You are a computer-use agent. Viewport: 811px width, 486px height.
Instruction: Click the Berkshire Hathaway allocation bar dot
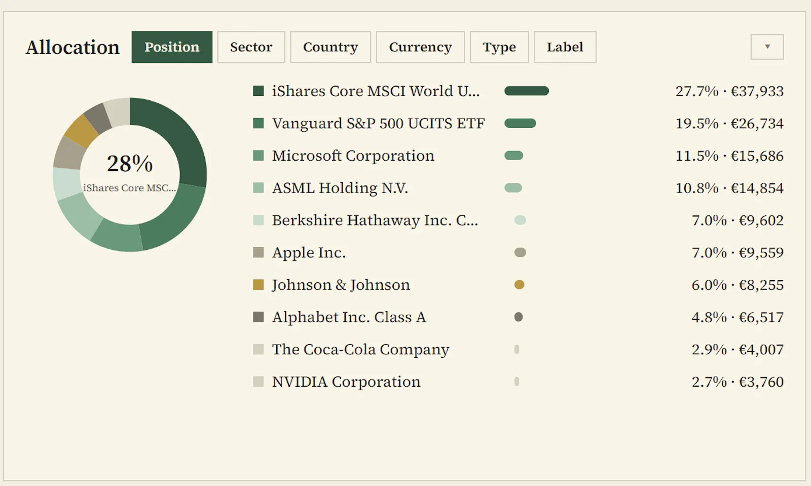pos(520,220)
